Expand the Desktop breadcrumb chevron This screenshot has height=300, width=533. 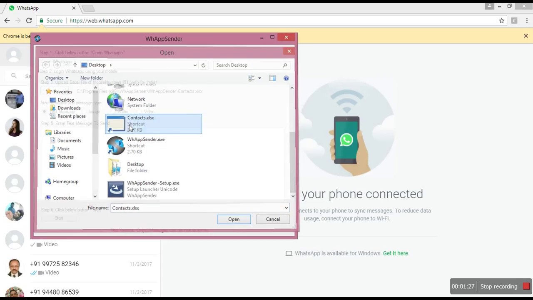tap(111, 65)
